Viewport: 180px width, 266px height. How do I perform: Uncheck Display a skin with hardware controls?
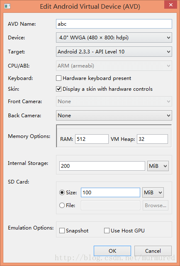click(58, 89)
